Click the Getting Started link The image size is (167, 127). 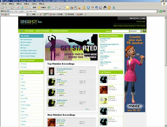click(x=129, y=26)
